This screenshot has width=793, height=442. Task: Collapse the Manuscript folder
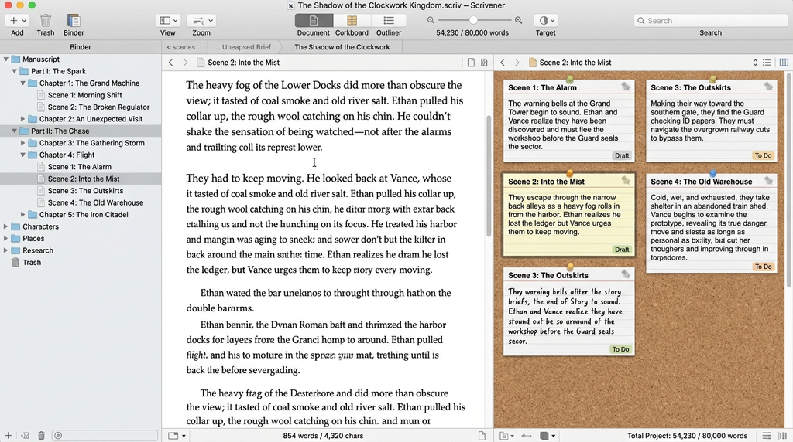pos(6,59)
